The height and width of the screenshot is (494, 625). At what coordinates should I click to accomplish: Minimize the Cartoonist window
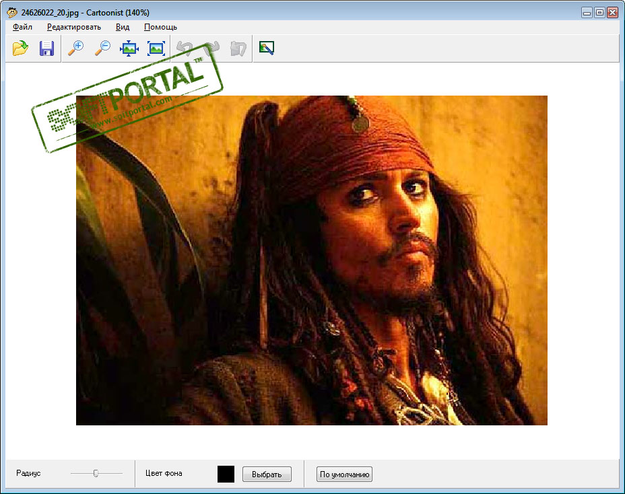pos(587,13)
